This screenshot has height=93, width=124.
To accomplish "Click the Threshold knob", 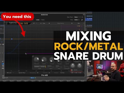I will 36,59.
